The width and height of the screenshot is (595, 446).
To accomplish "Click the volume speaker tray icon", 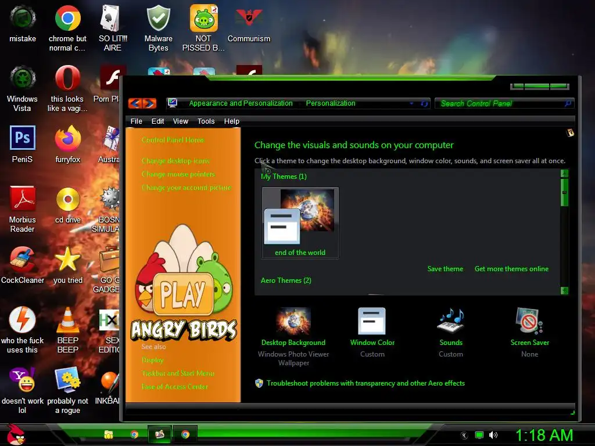I will click(493, 435).
